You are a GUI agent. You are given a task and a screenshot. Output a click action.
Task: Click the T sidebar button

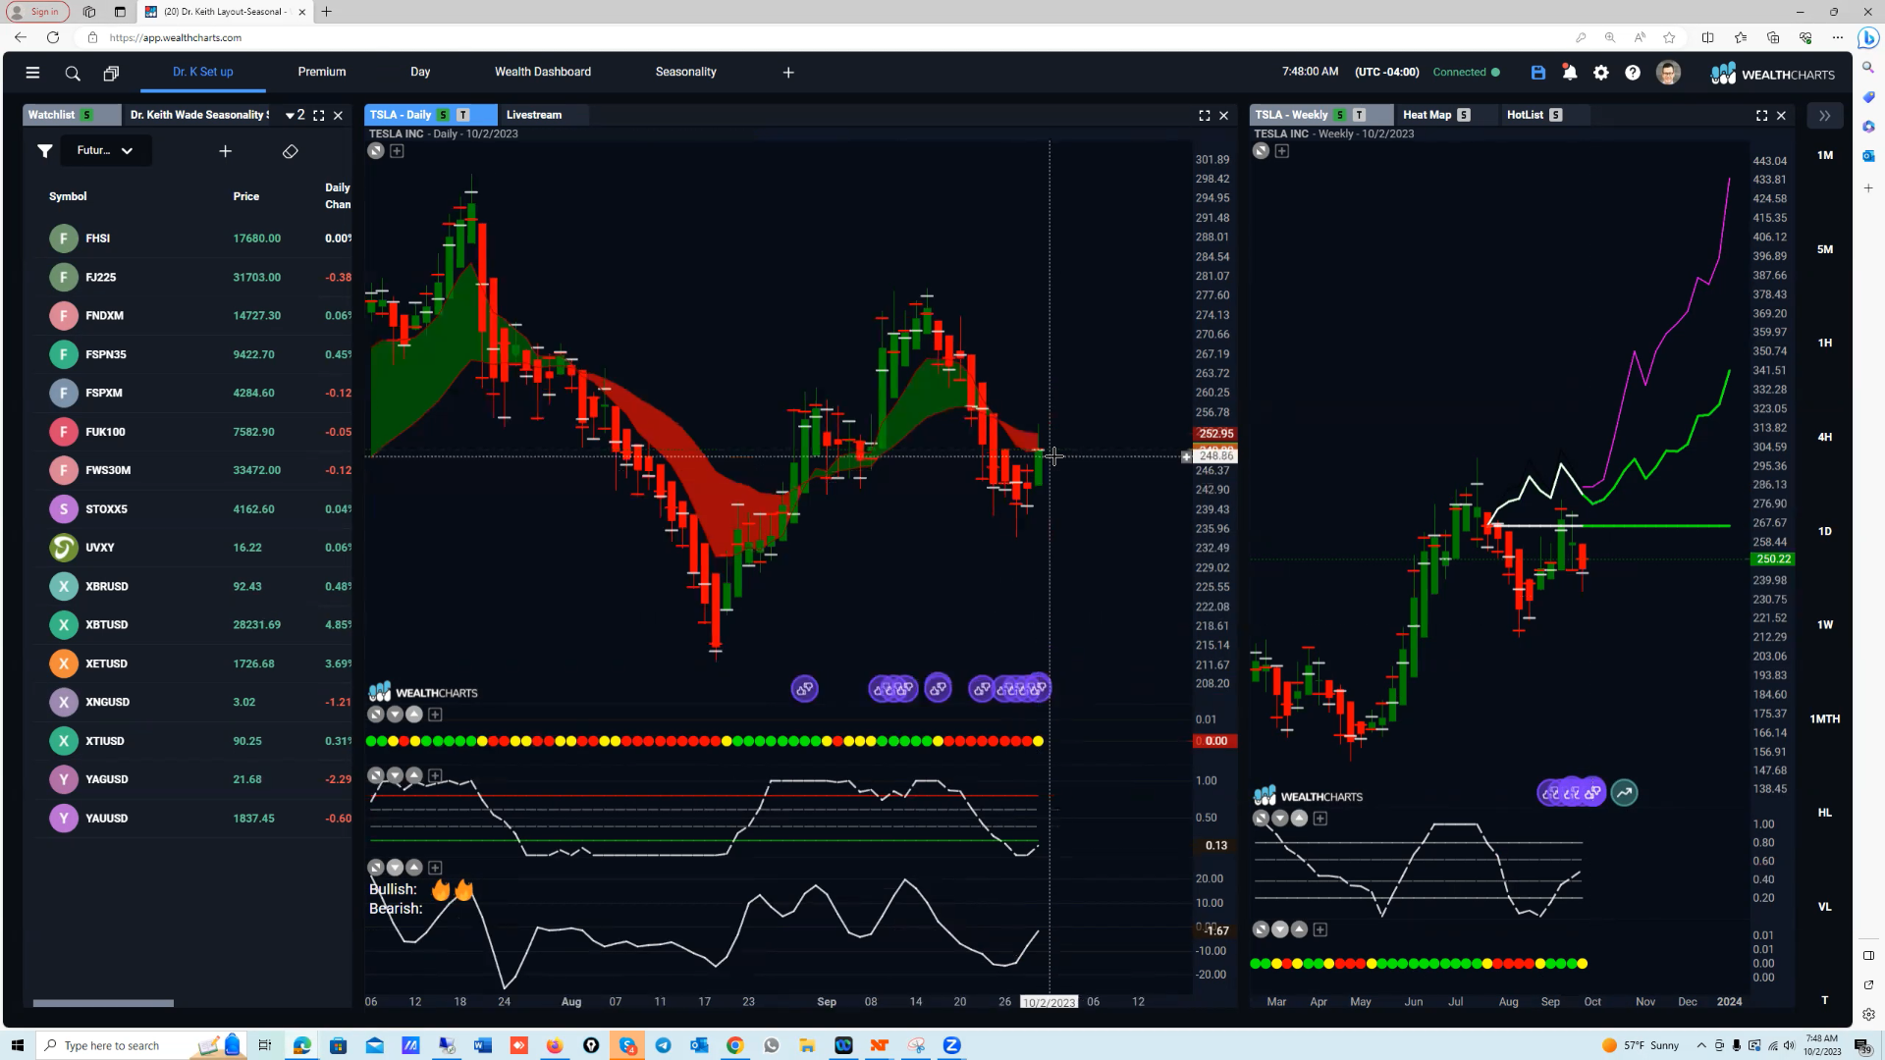(1825, 1000)
